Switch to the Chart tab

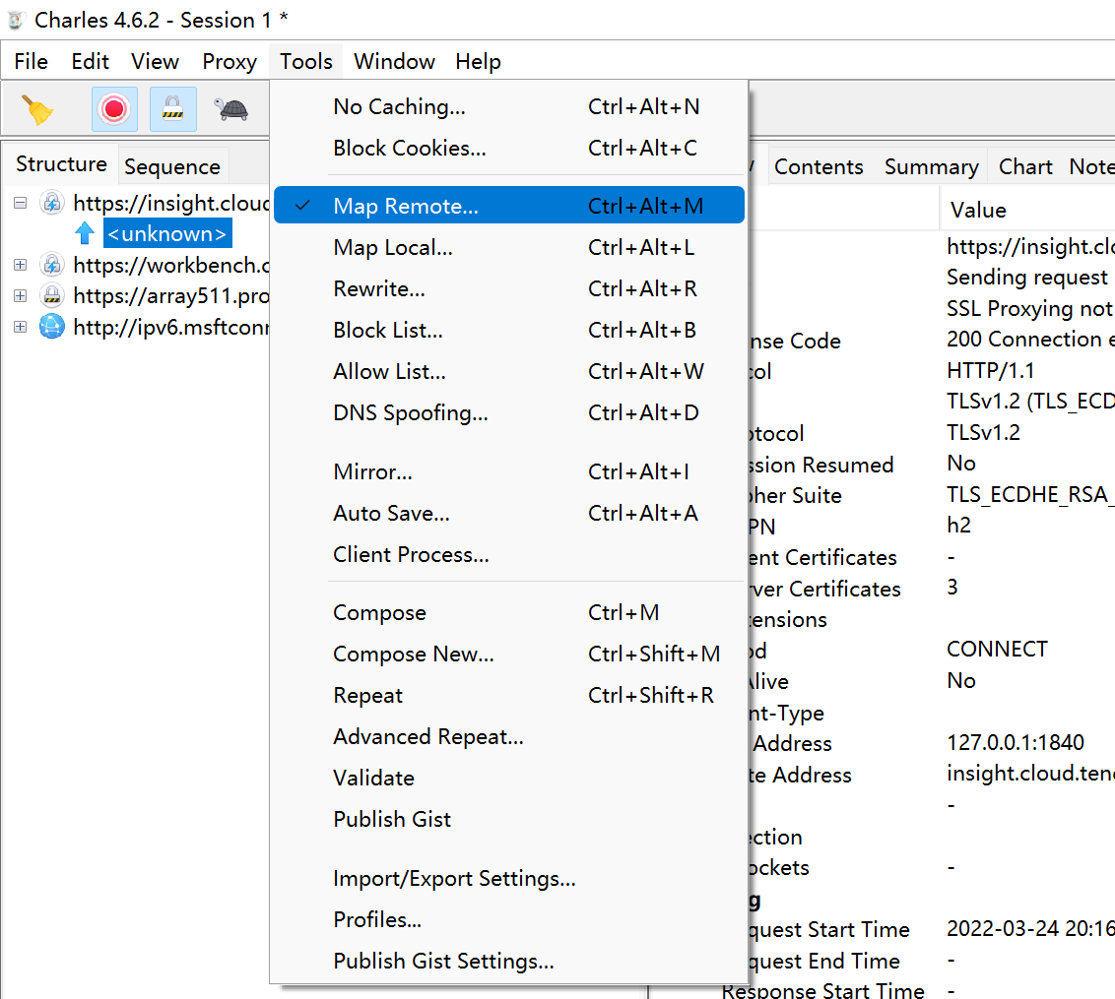click(x=1025, y=167)
